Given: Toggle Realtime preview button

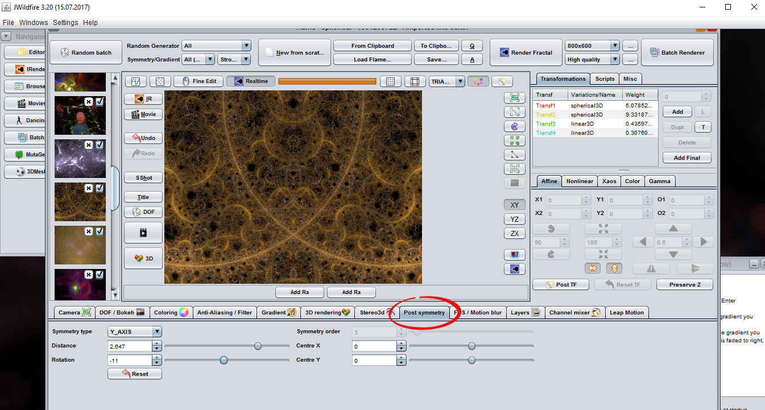Looking at the screenshot, I should coord(251,81).
